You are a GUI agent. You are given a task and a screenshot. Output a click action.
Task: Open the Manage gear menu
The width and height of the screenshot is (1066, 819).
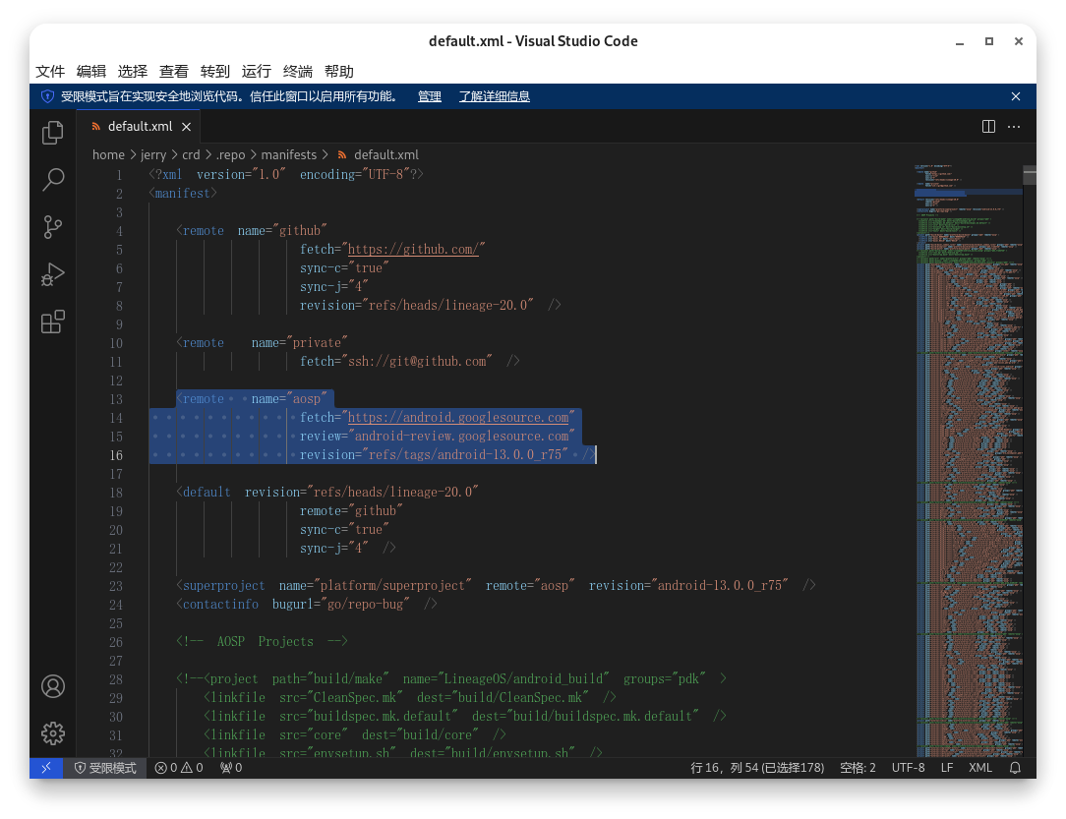click(52, 733)
